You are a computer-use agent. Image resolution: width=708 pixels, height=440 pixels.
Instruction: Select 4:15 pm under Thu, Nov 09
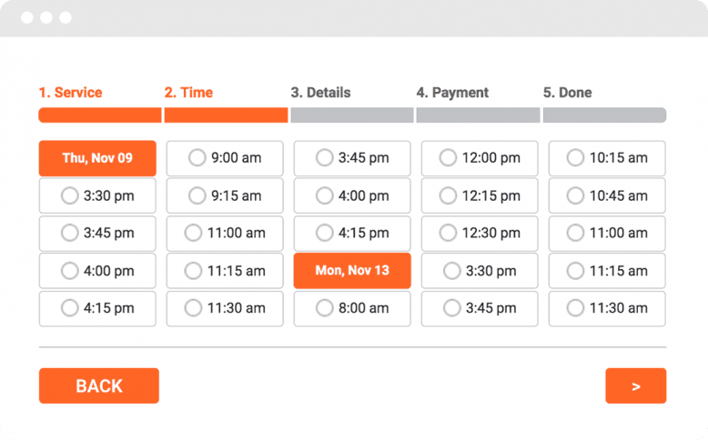(97, 308)
